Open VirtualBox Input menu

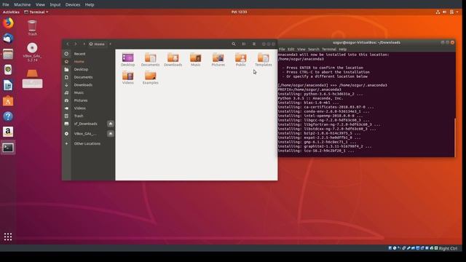(x=55, y=4)
